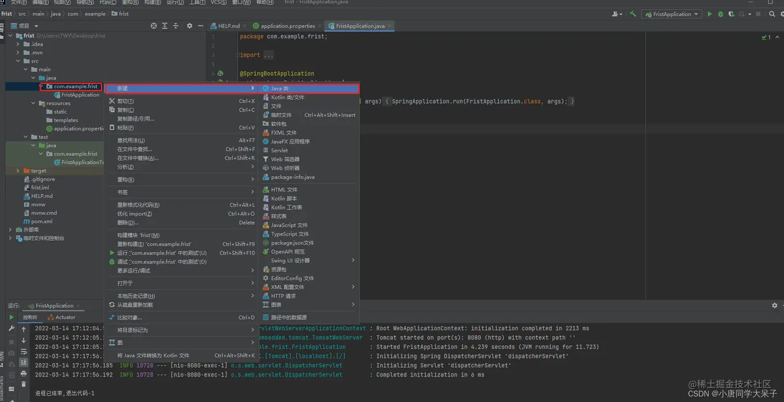Build the project with the hammer icon
This screenshot has height=402, width=784.
(633, 14)
